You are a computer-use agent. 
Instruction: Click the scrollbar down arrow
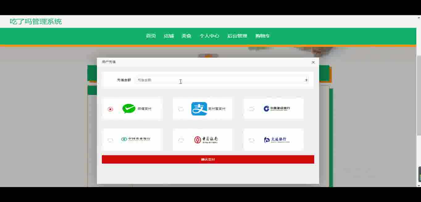click(419, 185)
